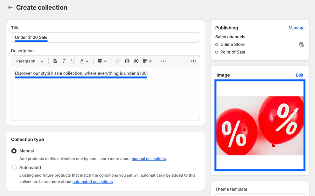Click the Sales channels label
This screenshot has height=196, width=315.
click(230, 37)
